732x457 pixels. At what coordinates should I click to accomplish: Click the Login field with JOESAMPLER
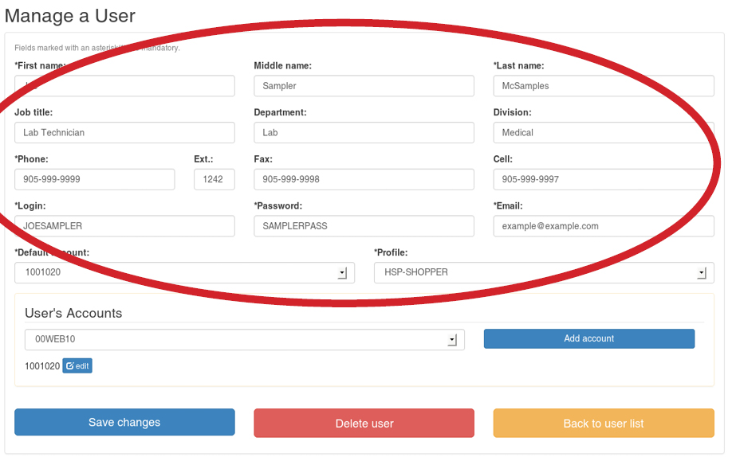[x=124, y=226]
